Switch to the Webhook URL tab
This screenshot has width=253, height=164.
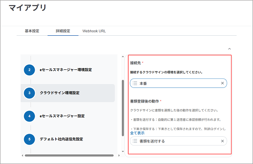(x=94, y=31)
